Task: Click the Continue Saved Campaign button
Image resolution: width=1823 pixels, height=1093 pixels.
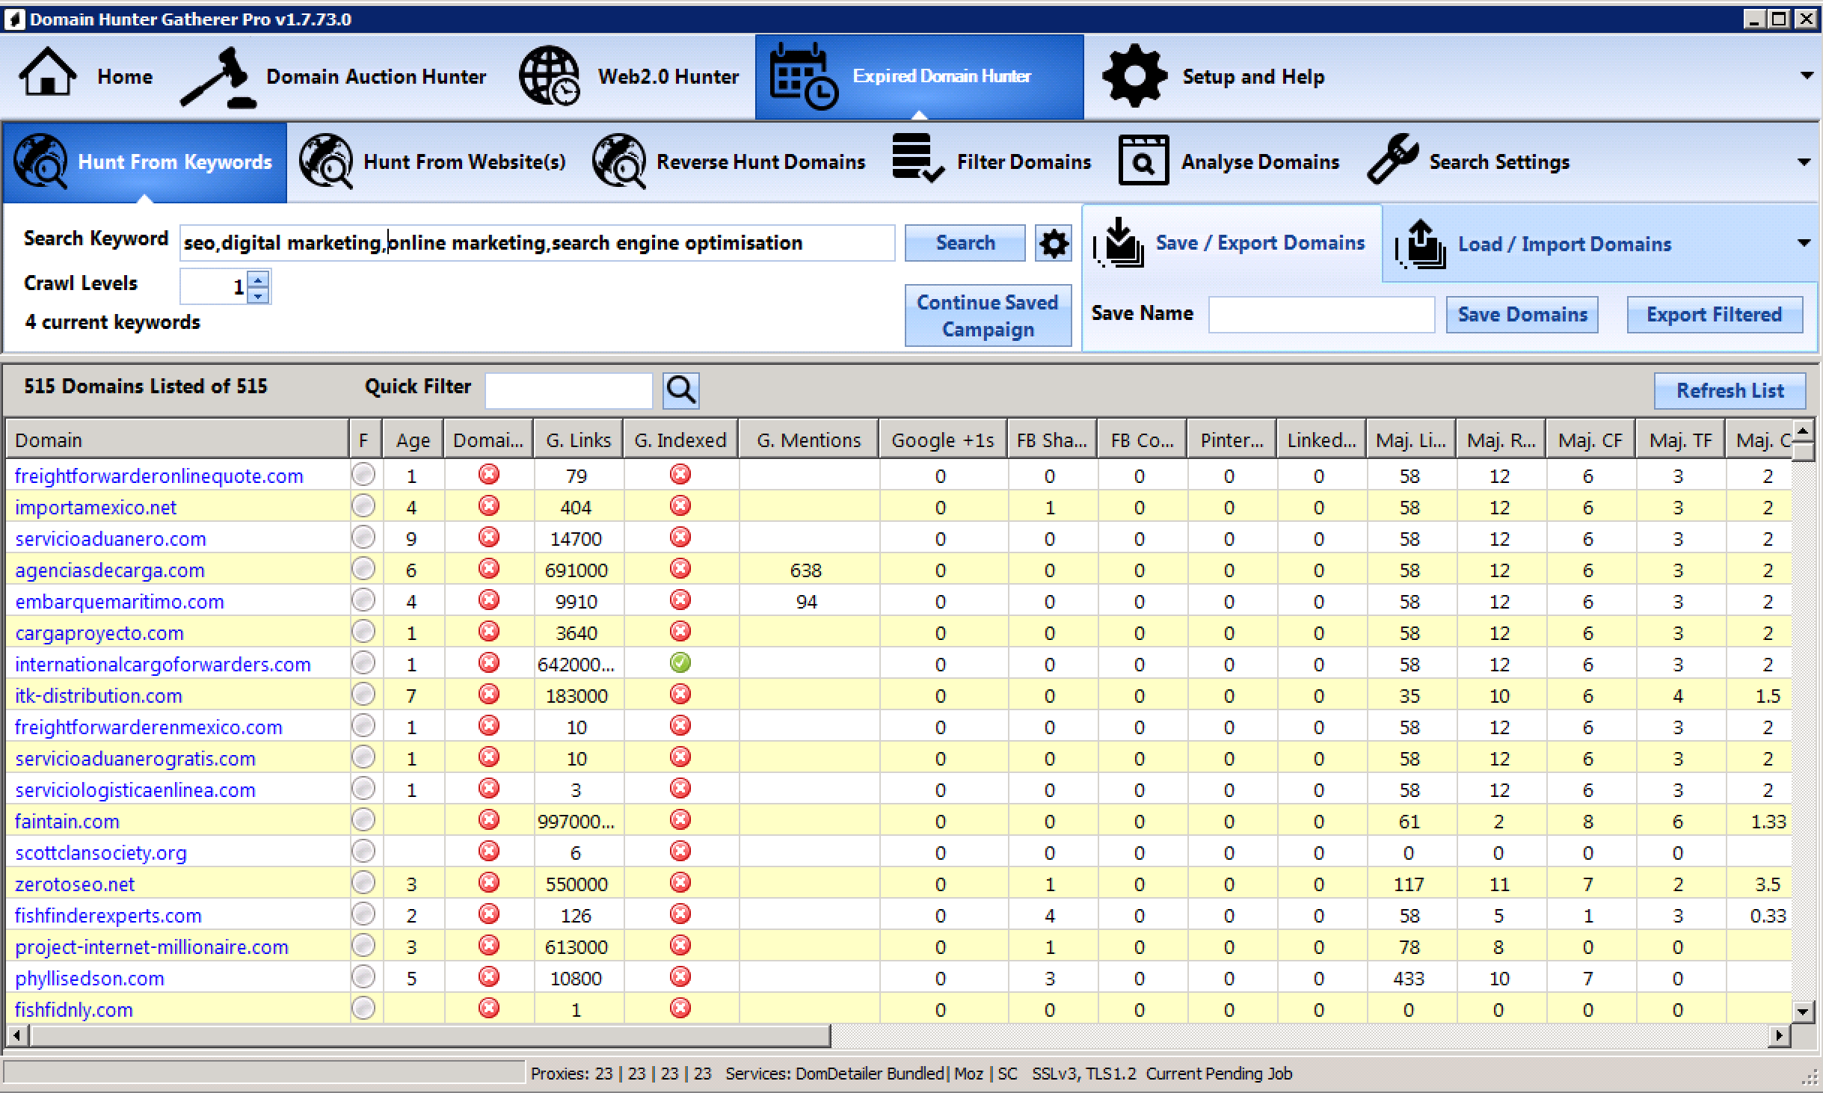Action: click(x=987, y=315)
